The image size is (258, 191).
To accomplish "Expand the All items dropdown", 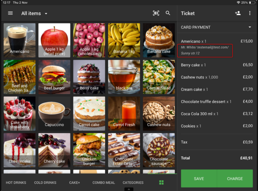I will [34, 14].
